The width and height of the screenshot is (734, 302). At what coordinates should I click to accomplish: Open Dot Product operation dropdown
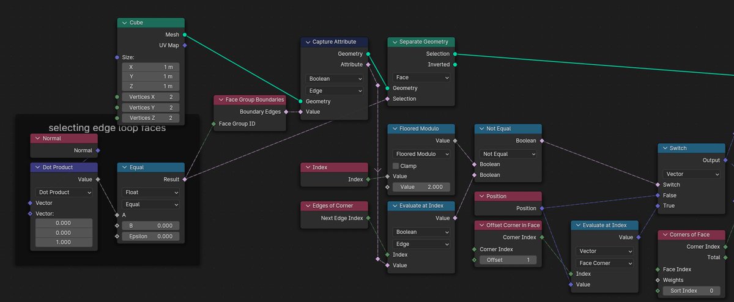point(64,192)
